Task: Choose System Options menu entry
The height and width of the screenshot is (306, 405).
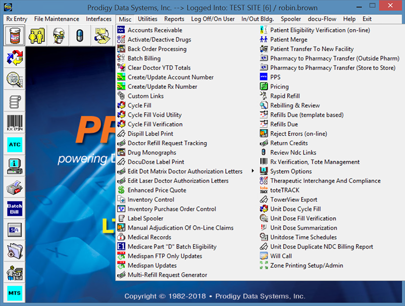Action: coord(291,171)
